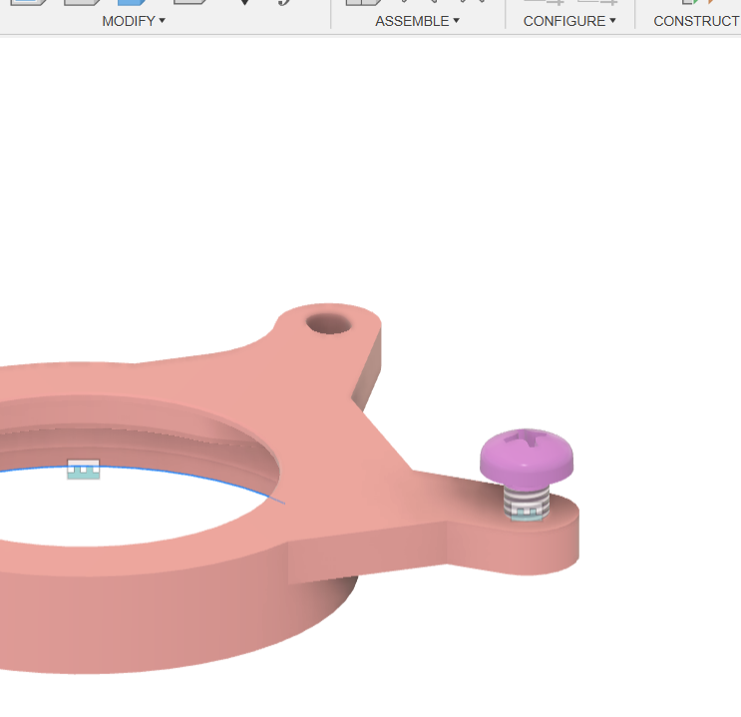Open the CONFIGURE dropdown

(568, 21)
